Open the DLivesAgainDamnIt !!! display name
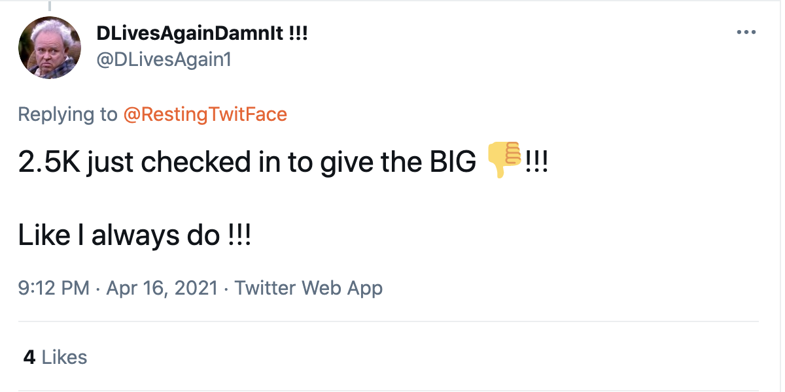 (x=201, y=35)
